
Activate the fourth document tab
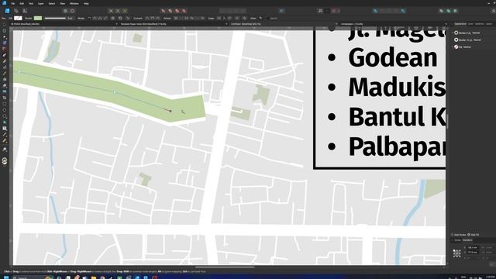(x=352, y=24)
